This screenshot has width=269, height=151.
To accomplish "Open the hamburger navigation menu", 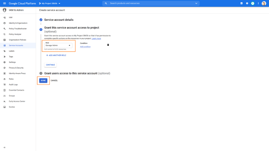I will pos(4,3).
